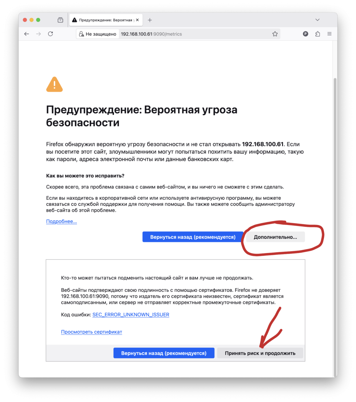
Task: Expand details with 'Дополнительно...' button
Action: [275, 237]
